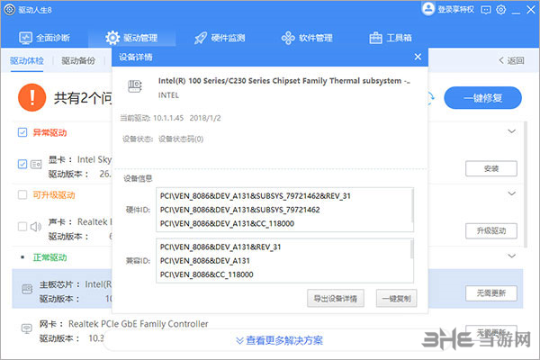This screenshot has width=540, height=360.
Task: Click the 驱动人生8 logo icon
Action: (10, 10)
